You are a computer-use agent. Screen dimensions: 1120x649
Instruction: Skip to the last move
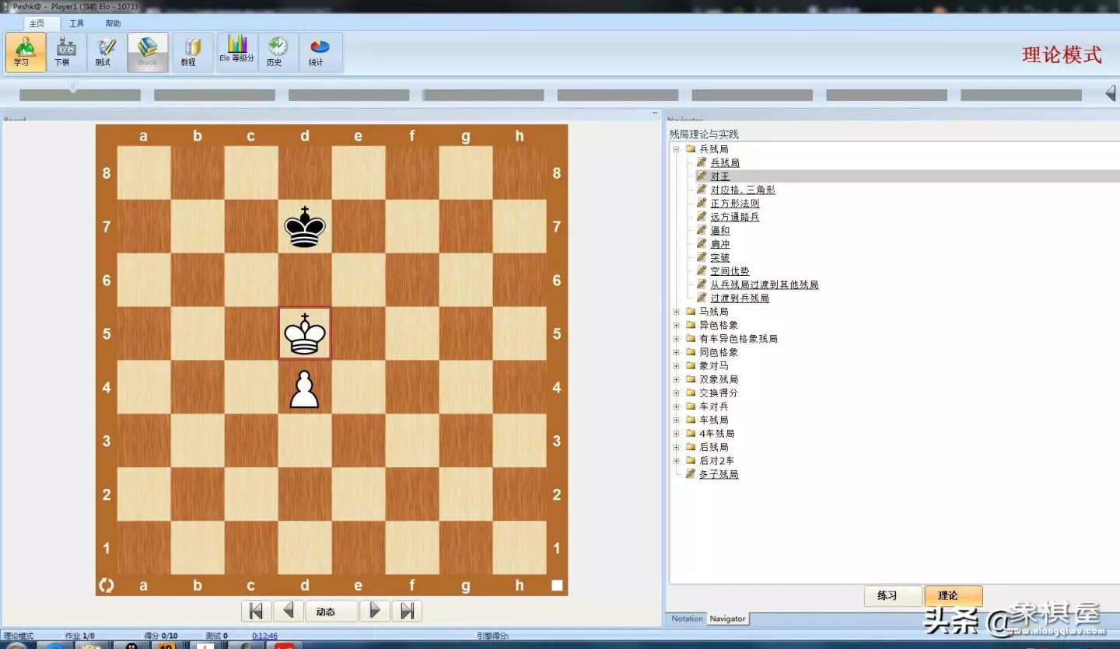pyautogui.click(x=407, y=611)
